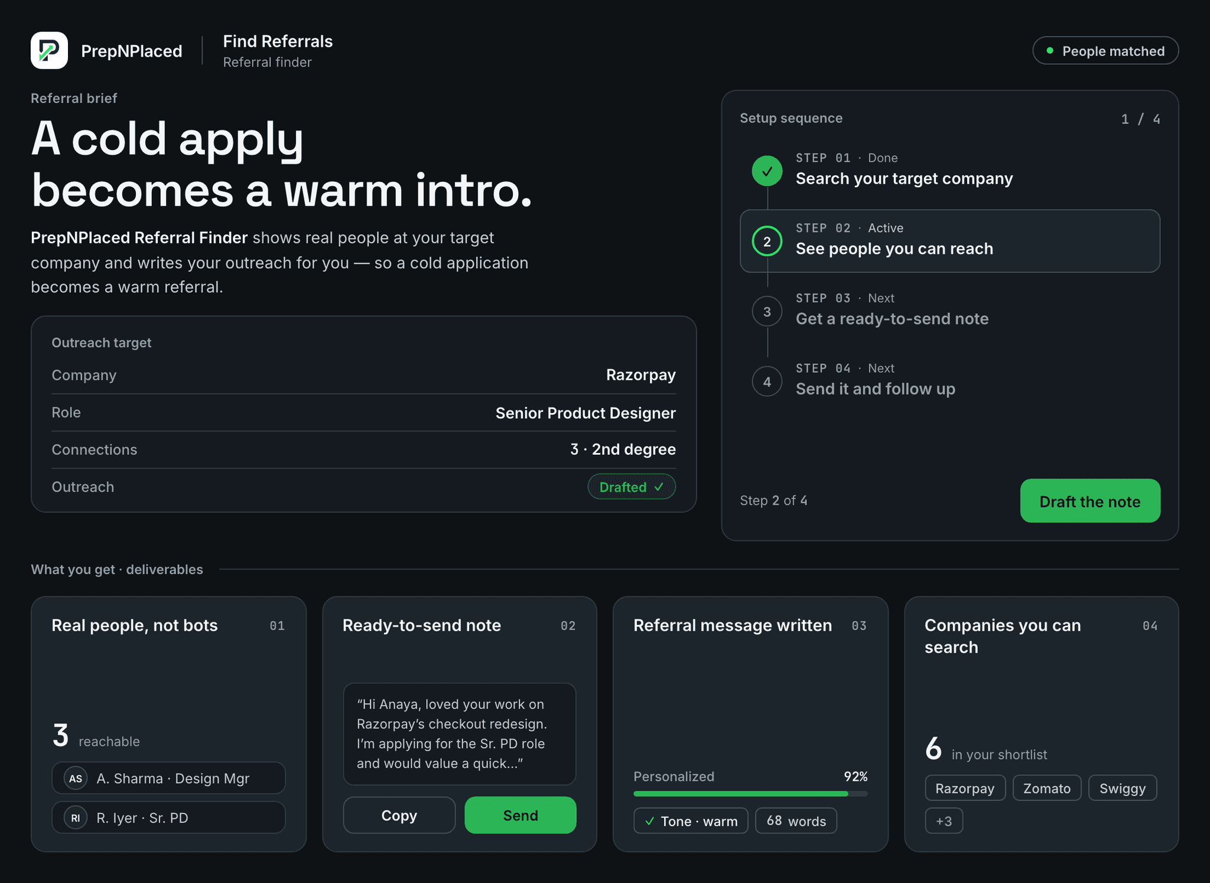Copy the ready-to-send note

pos(399,815)
